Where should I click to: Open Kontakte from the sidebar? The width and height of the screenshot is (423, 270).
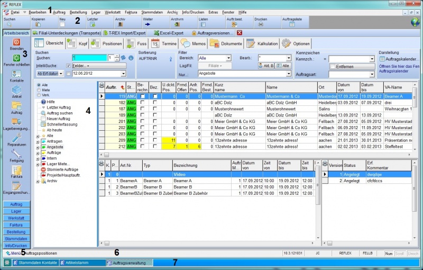pyautogui.click(x=16, y=74)
